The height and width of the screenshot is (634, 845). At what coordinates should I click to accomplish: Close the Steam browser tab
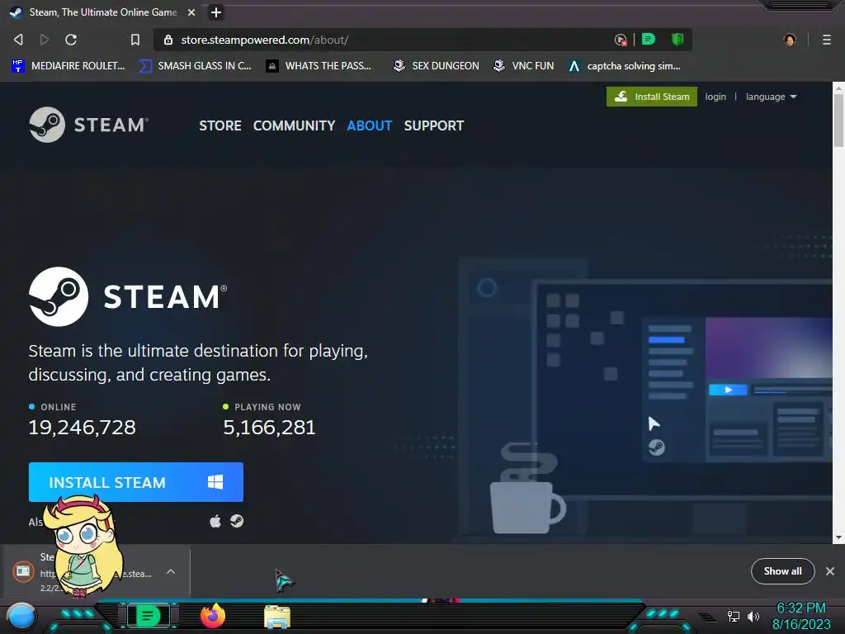point(191,12)
